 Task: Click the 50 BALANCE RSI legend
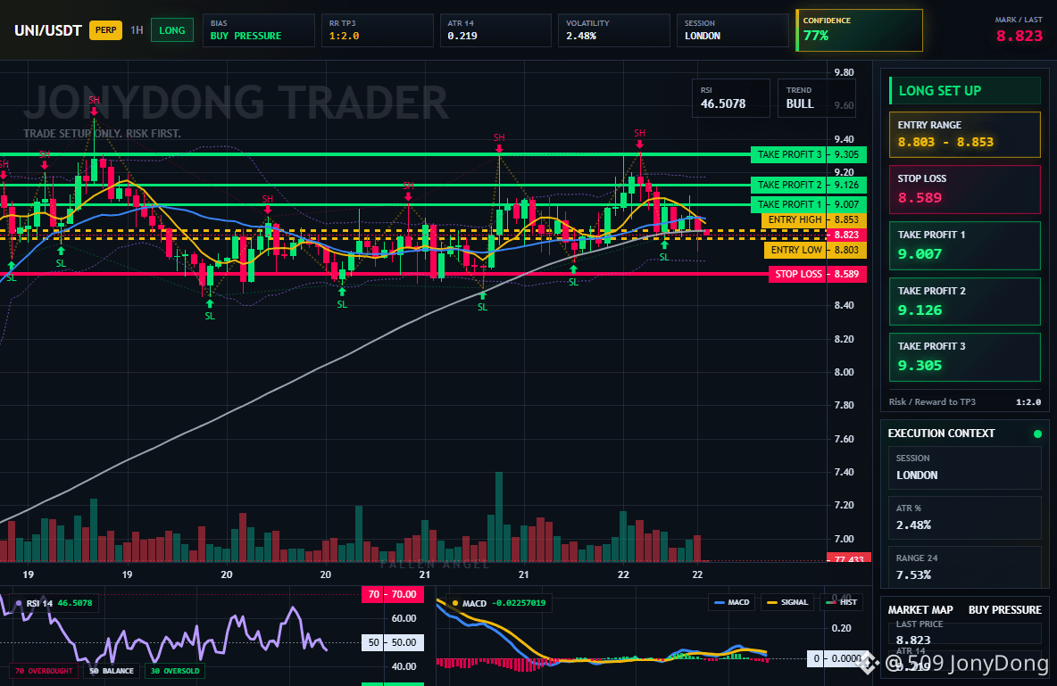pos(112,671)
